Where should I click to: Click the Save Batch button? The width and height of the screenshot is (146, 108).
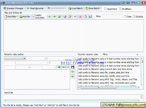tap(93, 8)
